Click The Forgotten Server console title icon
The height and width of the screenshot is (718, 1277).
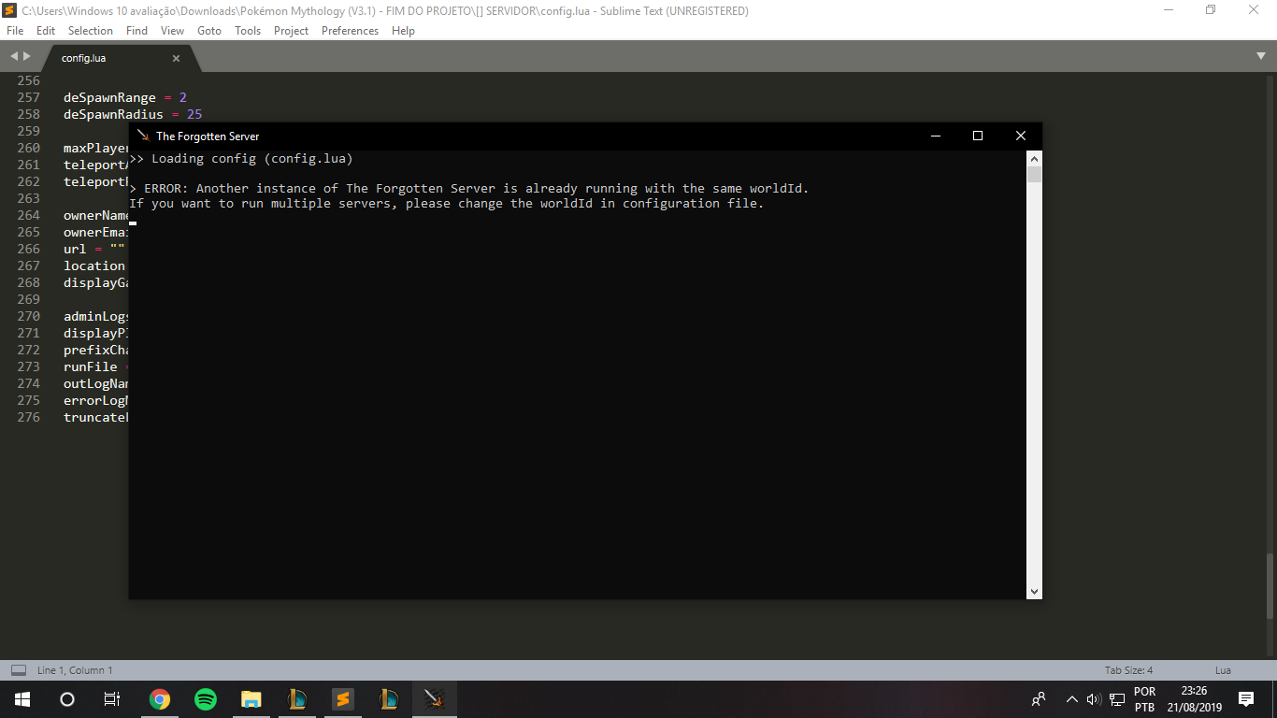143,136
